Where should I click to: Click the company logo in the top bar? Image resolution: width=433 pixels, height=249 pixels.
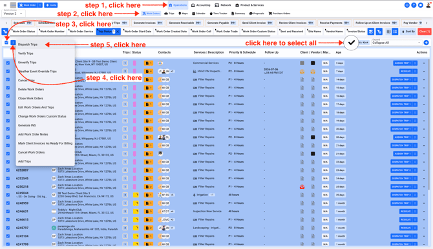point(13,5)
